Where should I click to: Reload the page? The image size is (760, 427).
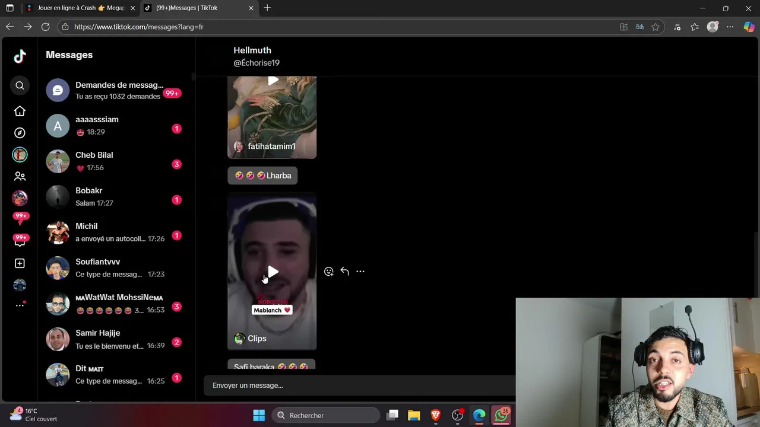45,27
